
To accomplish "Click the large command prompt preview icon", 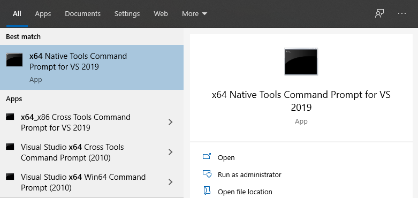I will point(301,62).
